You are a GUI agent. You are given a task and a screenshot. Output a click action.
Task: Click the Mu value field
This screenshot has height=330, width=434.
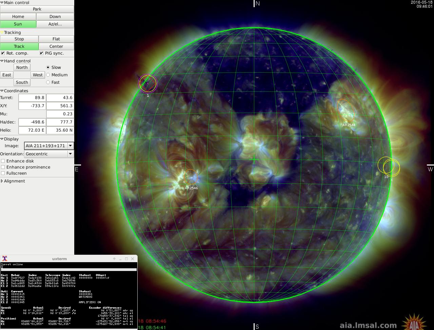[x=60, y=114]
